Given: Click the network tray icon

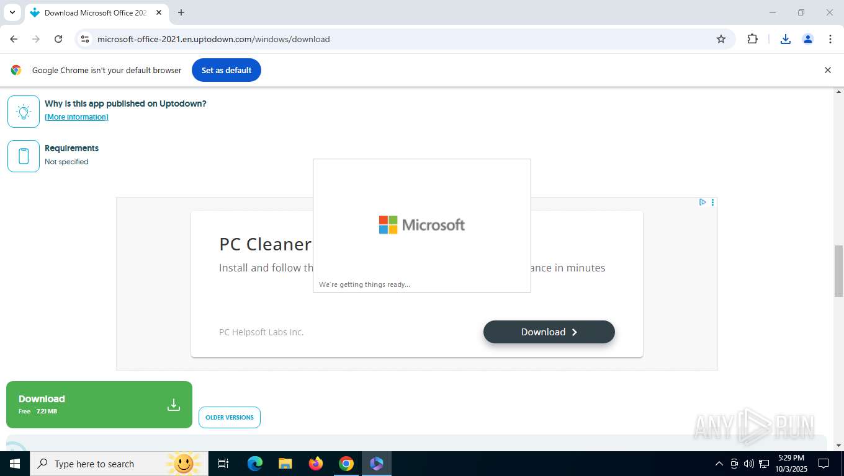Looking at the screenshot, I should [x=764, y=464].
